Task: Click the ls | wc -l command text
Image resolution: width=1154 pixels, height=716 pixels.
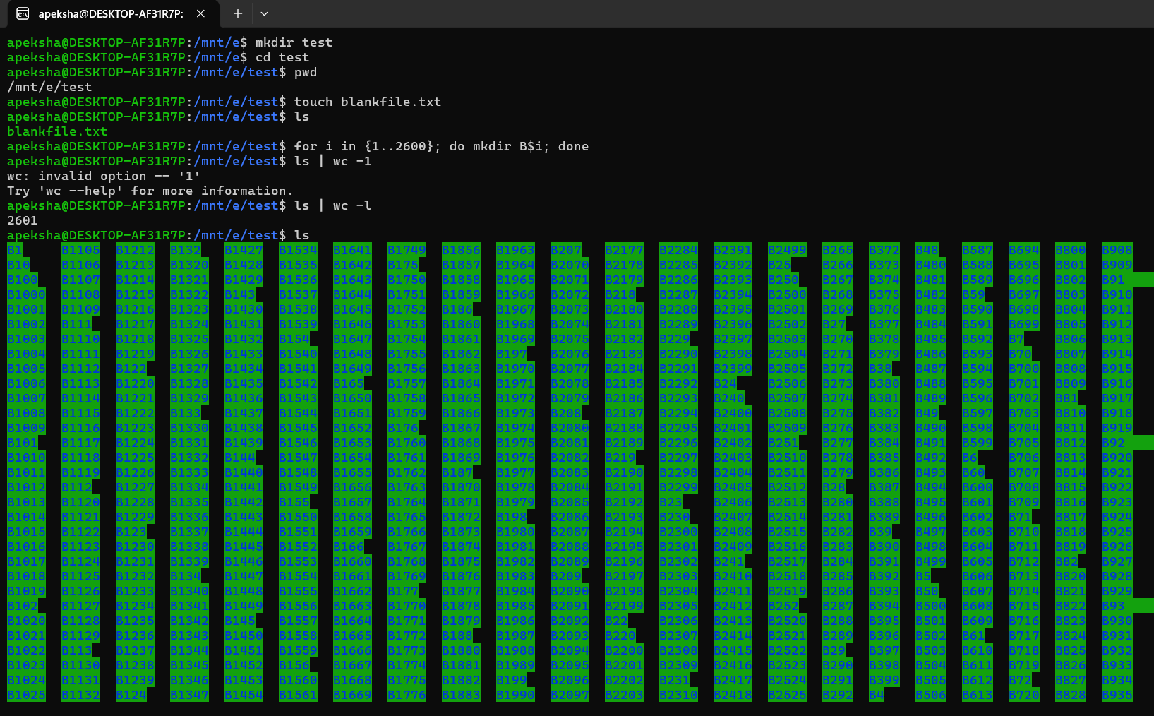Action: tap(332, 205)
